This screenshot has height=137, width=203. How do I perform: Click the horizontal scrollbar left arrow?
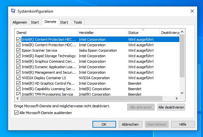(18, 98)
